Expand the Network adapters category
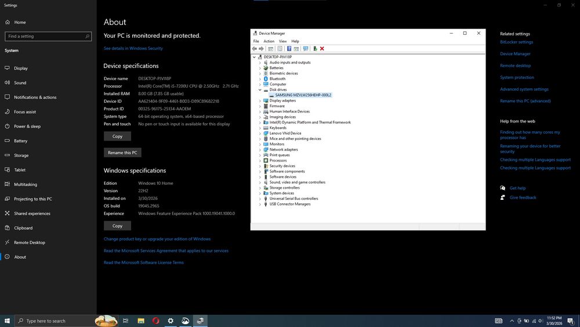Image resolution: width=580 pixels, height=327 pixels. (260, 150)
